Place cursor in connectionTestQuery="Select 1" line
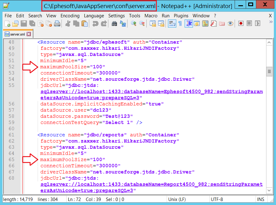The height and width of the screenshot is (205, 276). point(91,122)
